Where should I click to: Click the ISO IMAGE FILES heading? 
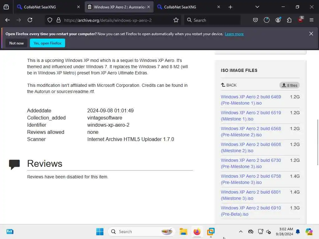tap(239, 70)
